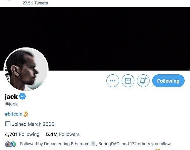Image resolution: width=190 pixels, height=150 pixels.
Task: Toggle the blue Following button
Action: pyautogui.click(x=168, y=81)
